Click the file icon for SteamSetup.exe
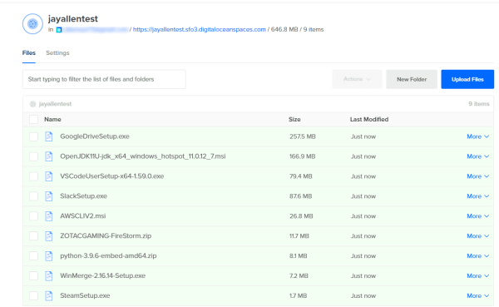The width and height of the screenshot is (499, 307). 49,295
